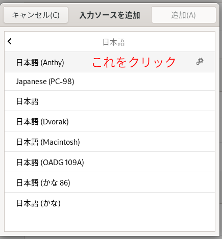The image size is (222, 239).
Task: Dismiss the dialog with the Cancel button
Action: (36, 15)
